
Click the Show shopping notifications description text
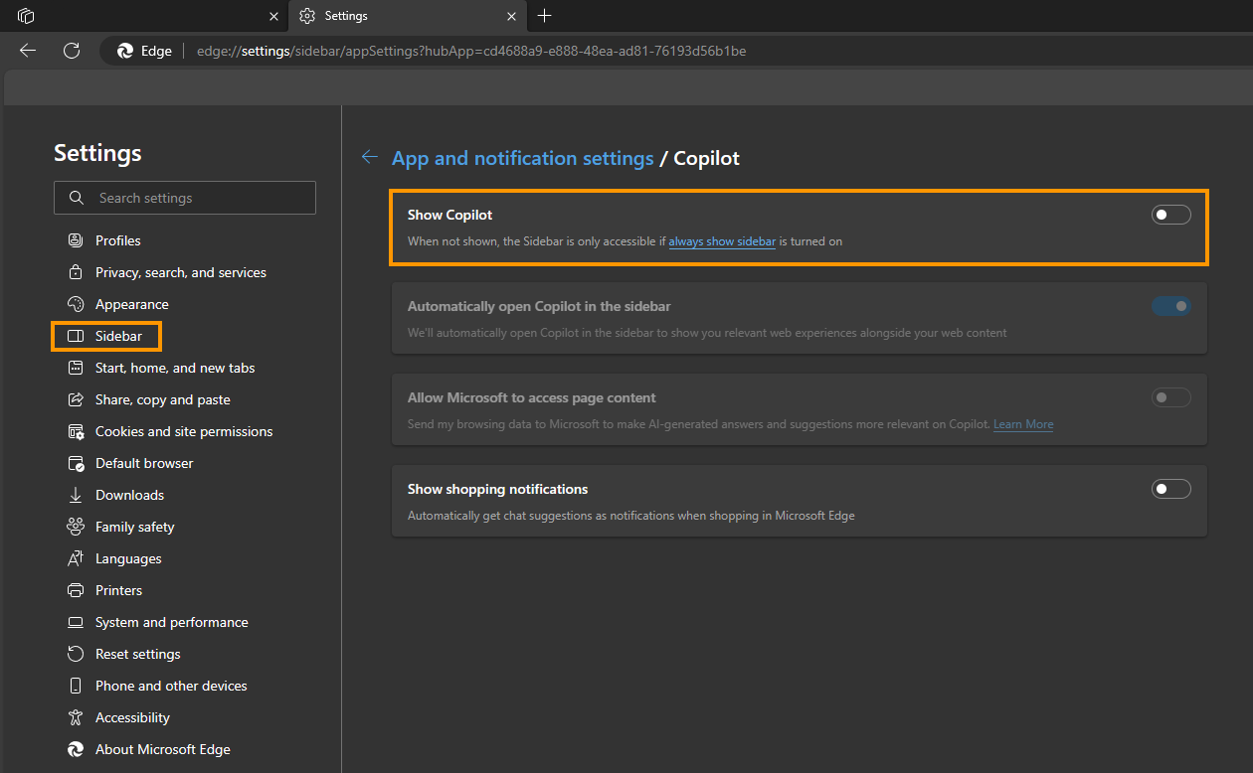[x=631, y=516]
